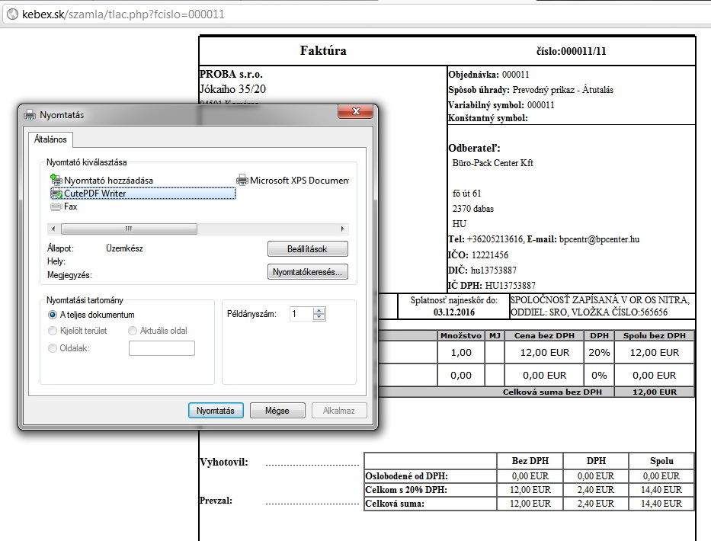Click the printer list scroll-right arrow

pyautogui.click(x=342, y=229)
